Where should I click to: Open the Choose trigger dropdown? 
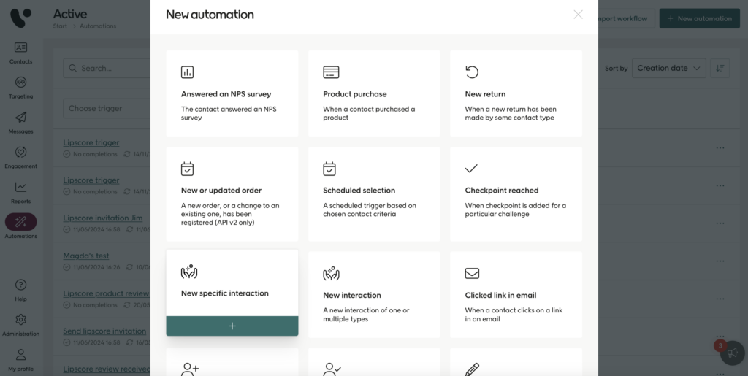(x=107, y=108)
